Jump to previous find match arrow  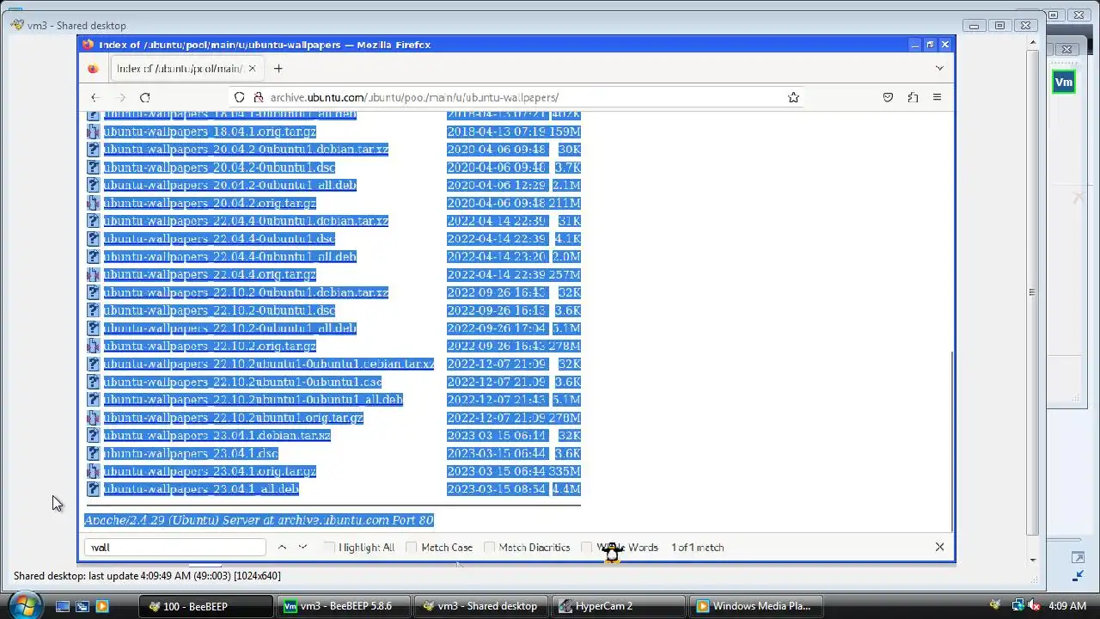282,547
